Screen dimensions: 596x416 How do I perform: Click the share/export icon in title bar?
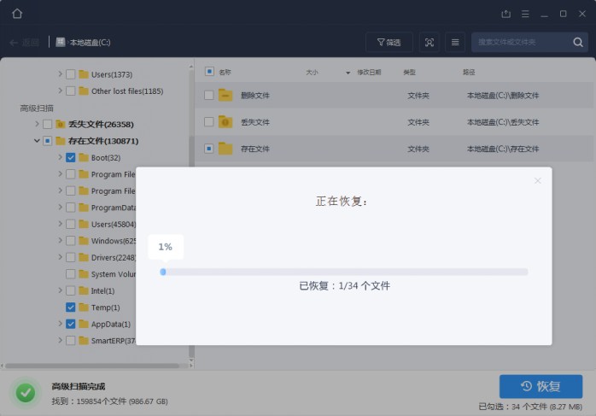click(x=505, y=14)
